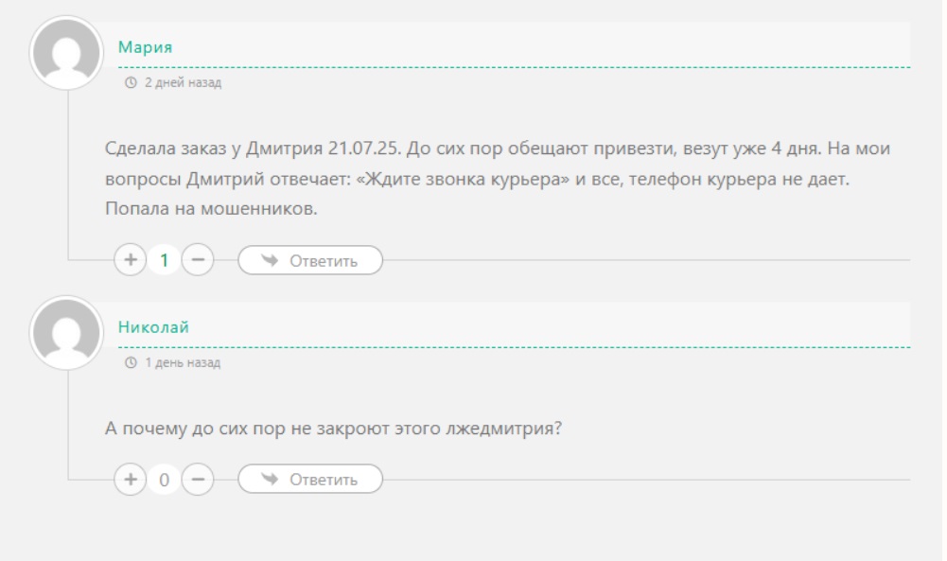947x561 pixels.
Task: Click "Попала на мошенников" in Мария's comment
Action: click(210, 208)
